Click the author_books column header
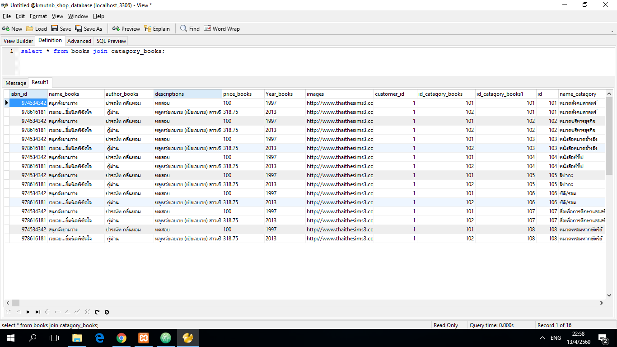 click(x=129, y=94)
